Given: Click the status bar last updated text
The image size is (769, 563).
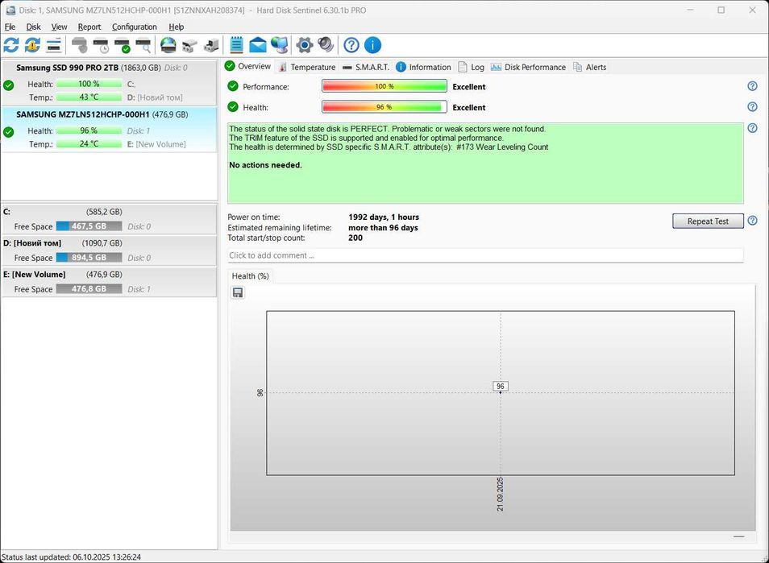Looking at the screenshot, I should click(71, 557).
